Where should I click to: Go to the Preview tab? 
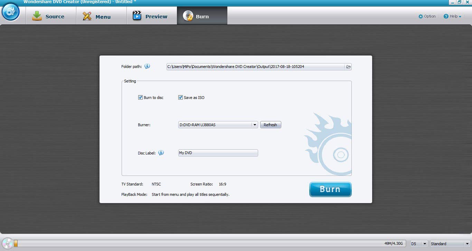pyautogui.click(x=152, y=16)
